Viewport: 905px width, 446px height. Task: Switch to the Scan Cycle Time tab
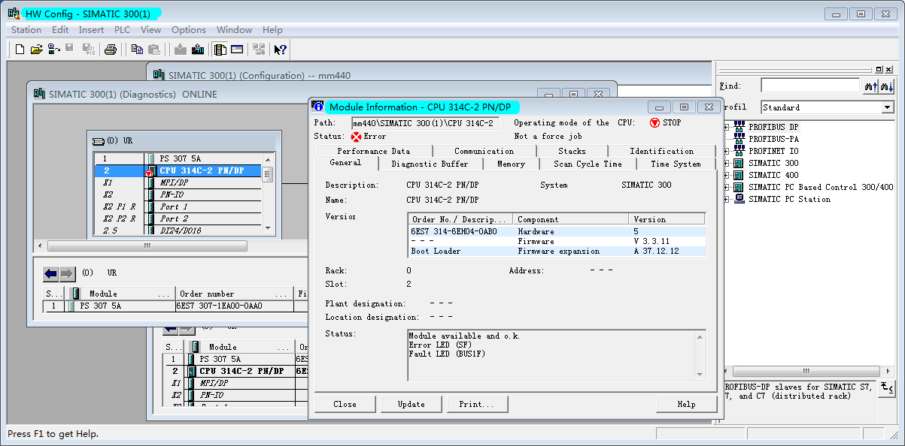tap(588, 164)
